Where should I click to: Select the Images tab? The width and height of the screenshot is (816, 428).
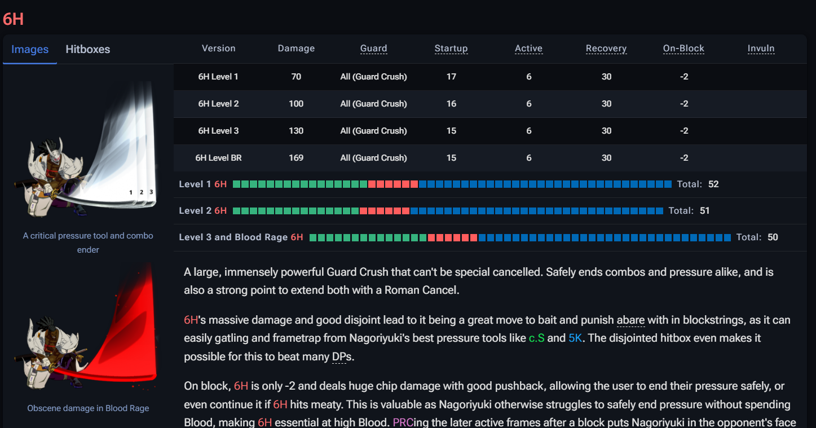pos(30,49)
